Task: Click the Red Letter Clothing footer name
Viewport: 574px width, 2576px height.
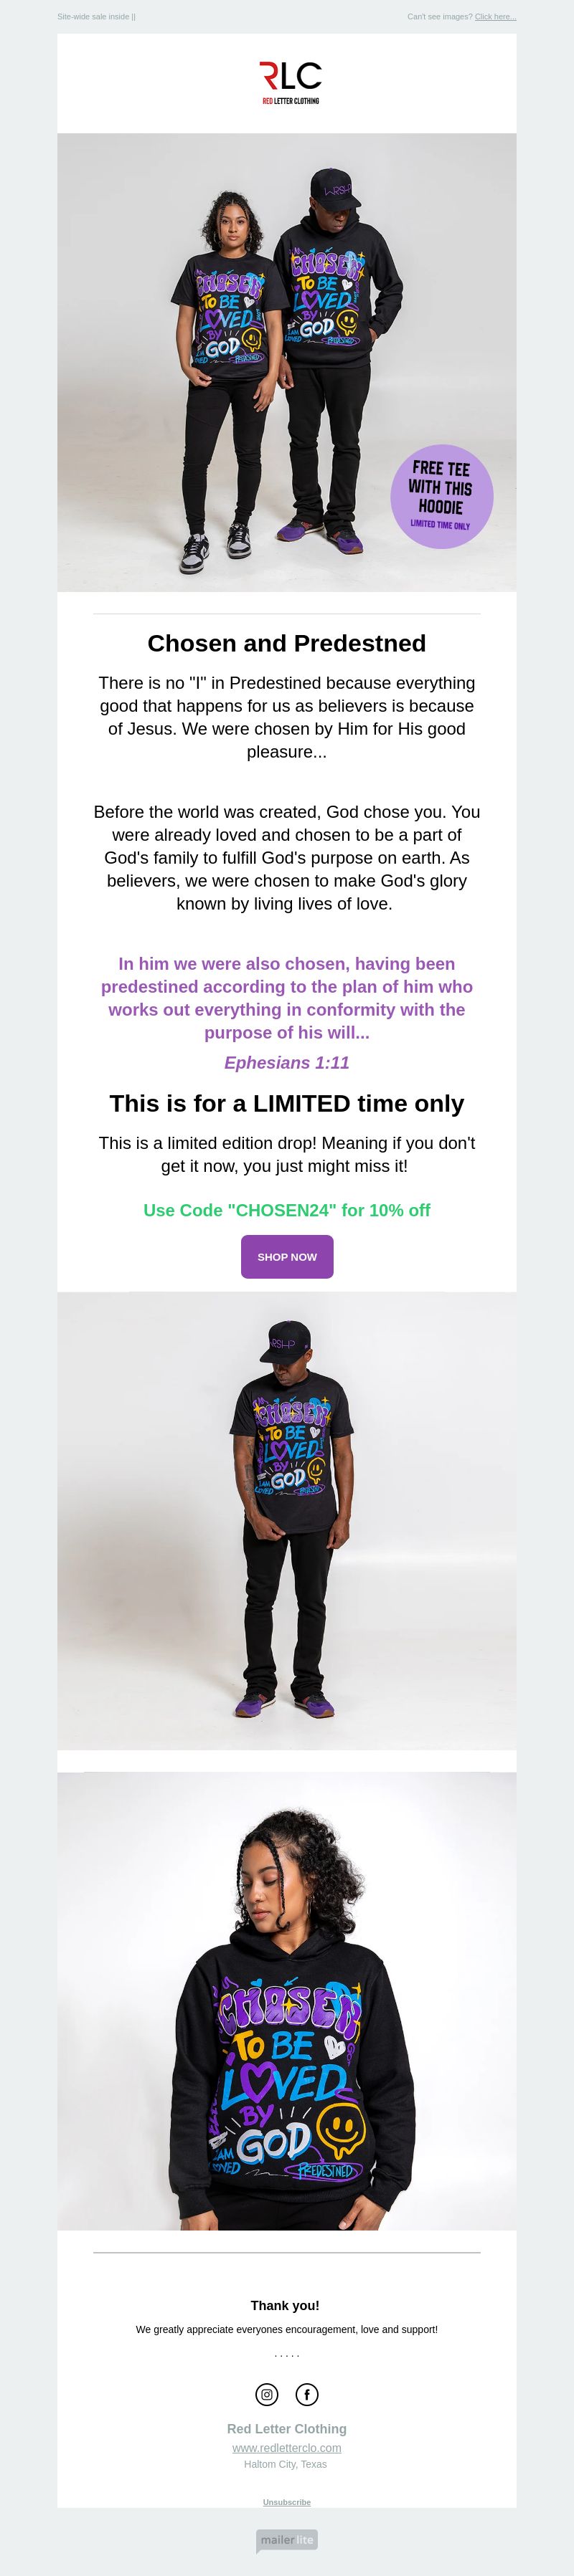Action: point(286,2428)
